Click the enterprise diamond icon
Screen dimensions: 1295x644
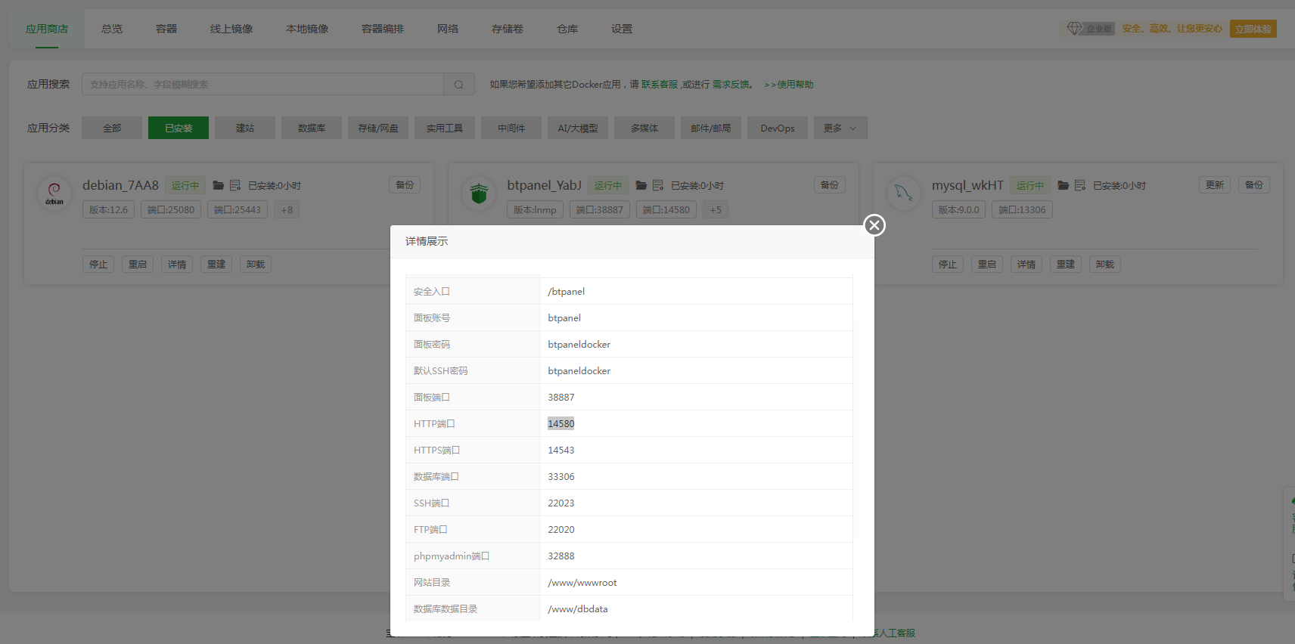[1074, 29]
